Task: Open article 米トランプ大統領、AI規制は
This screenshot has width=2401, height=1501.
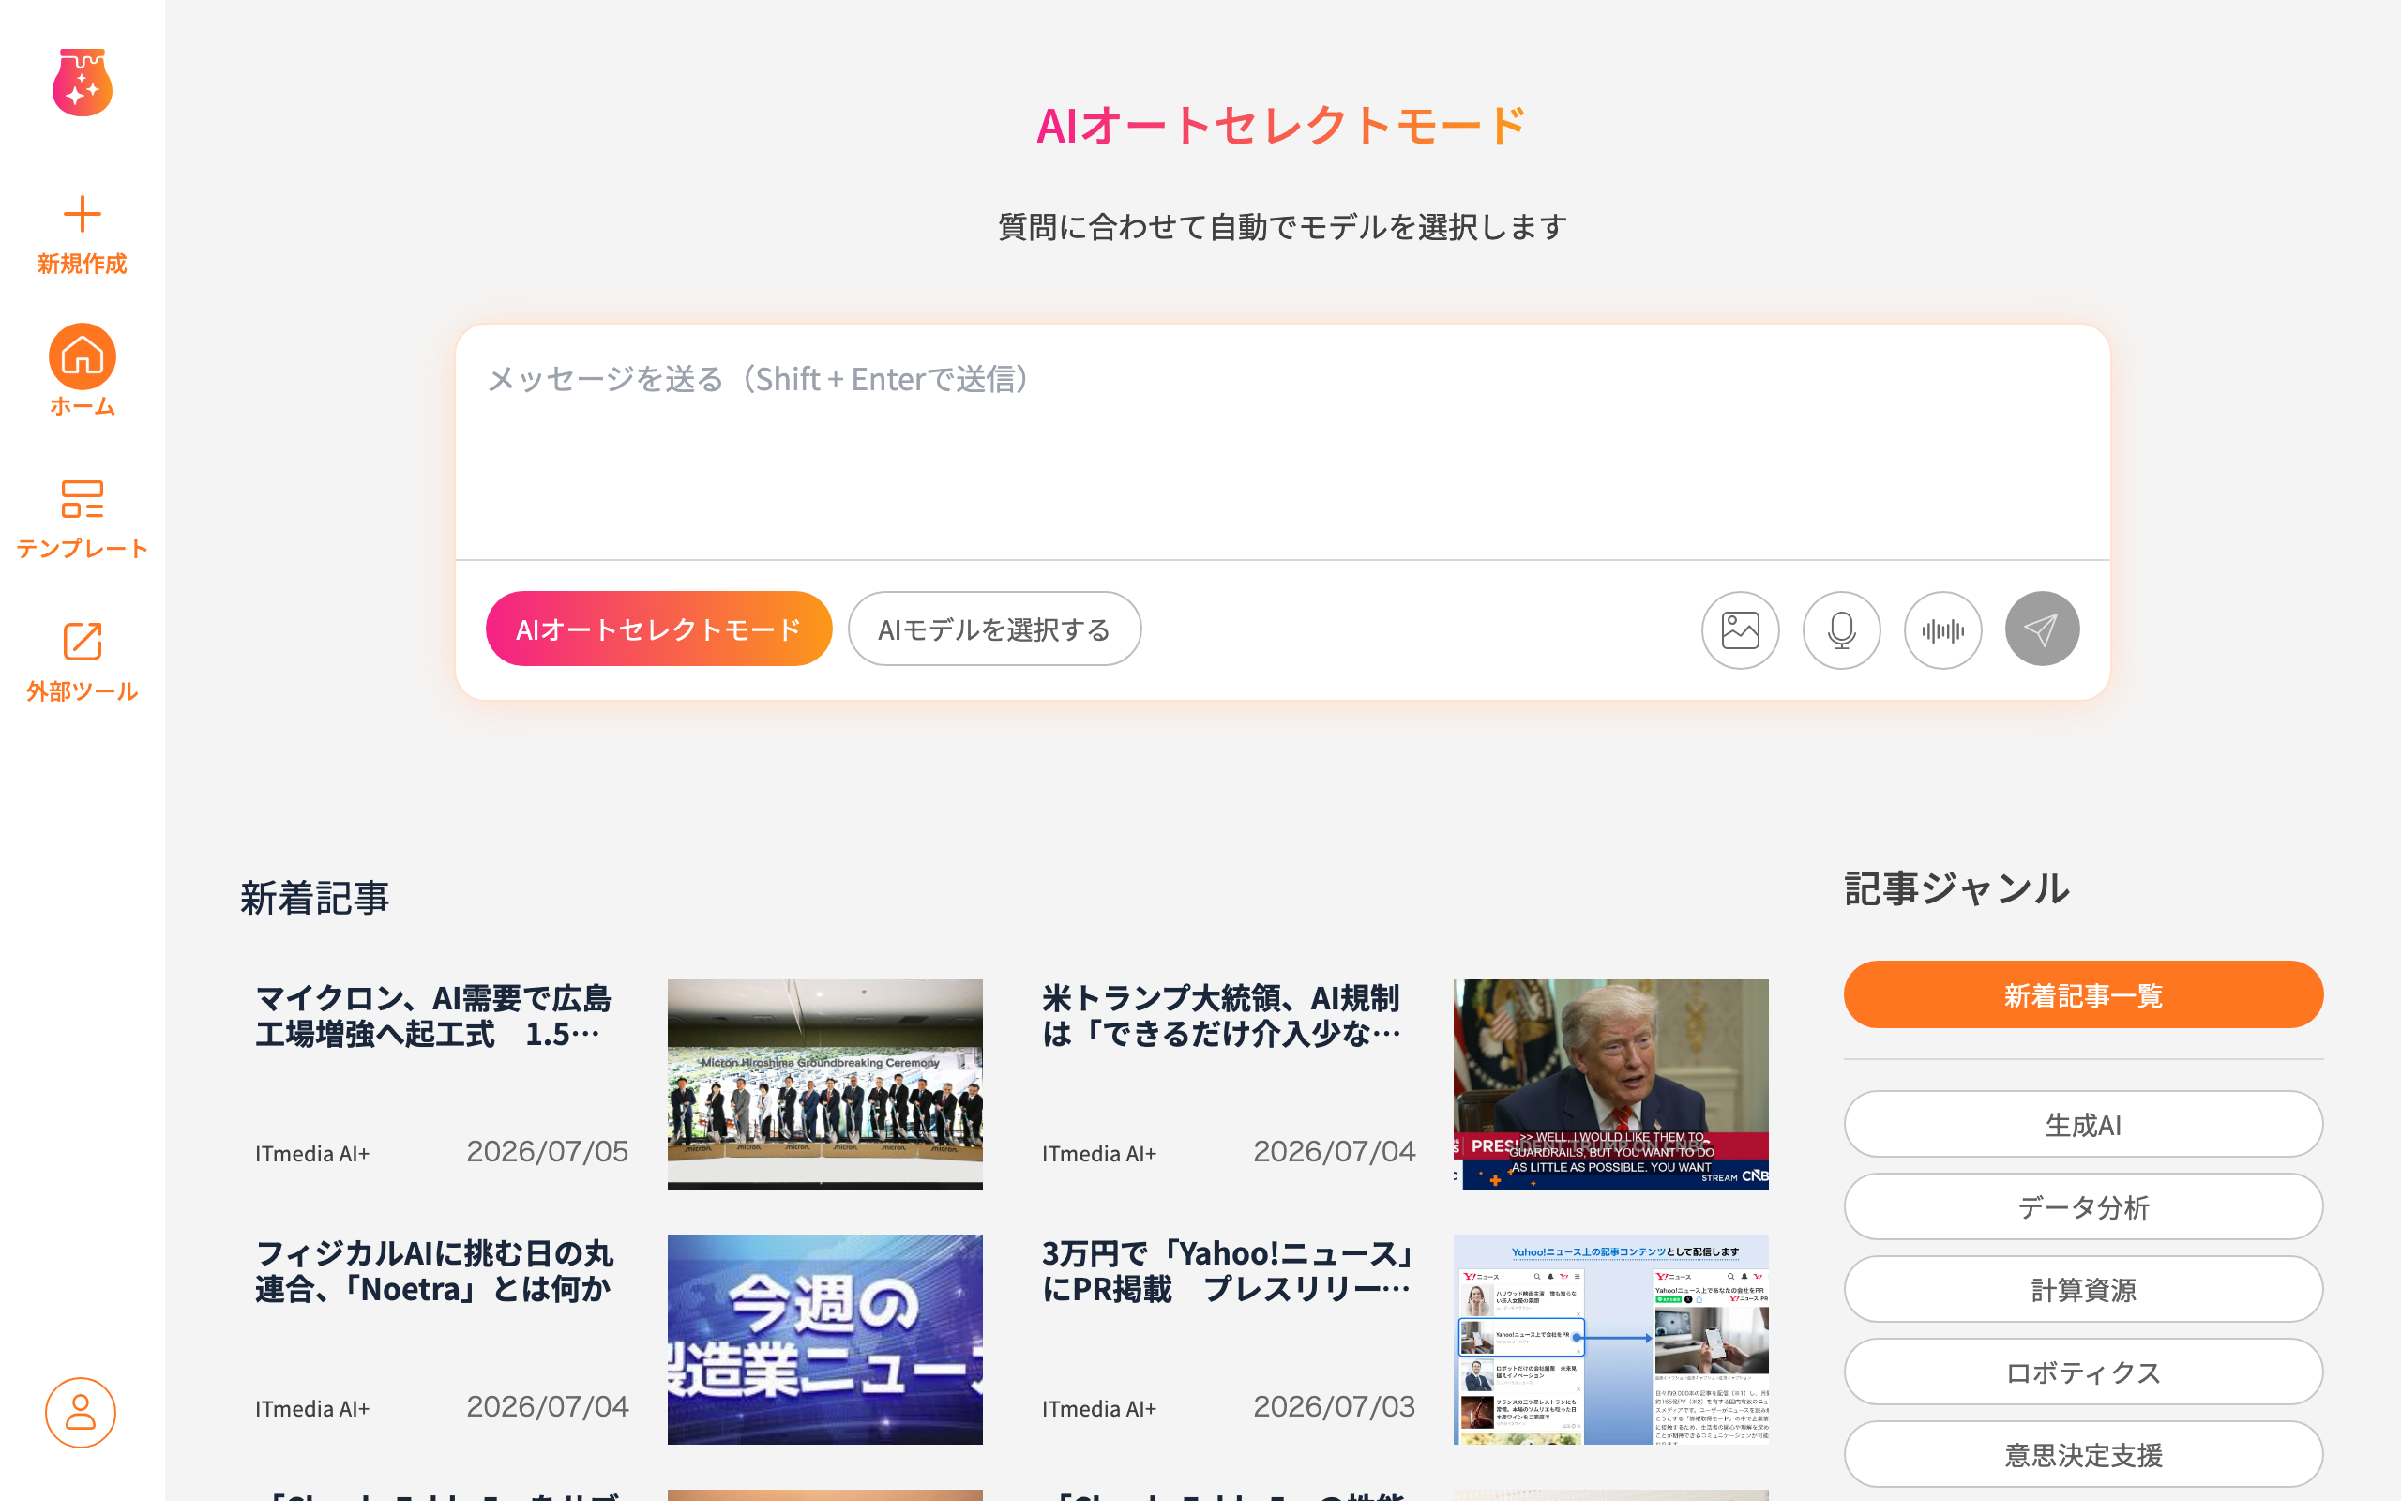Action: click(x=1221, y=1016)
